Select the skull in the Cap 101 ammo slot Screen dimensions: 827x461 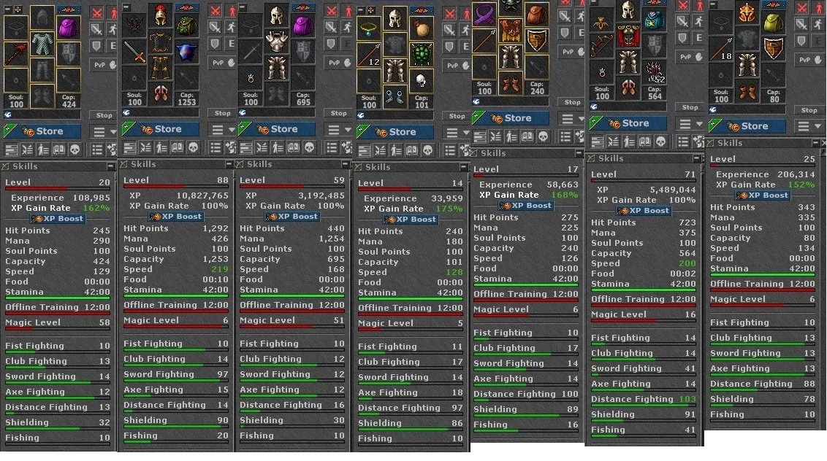click(x=421, y=81)
